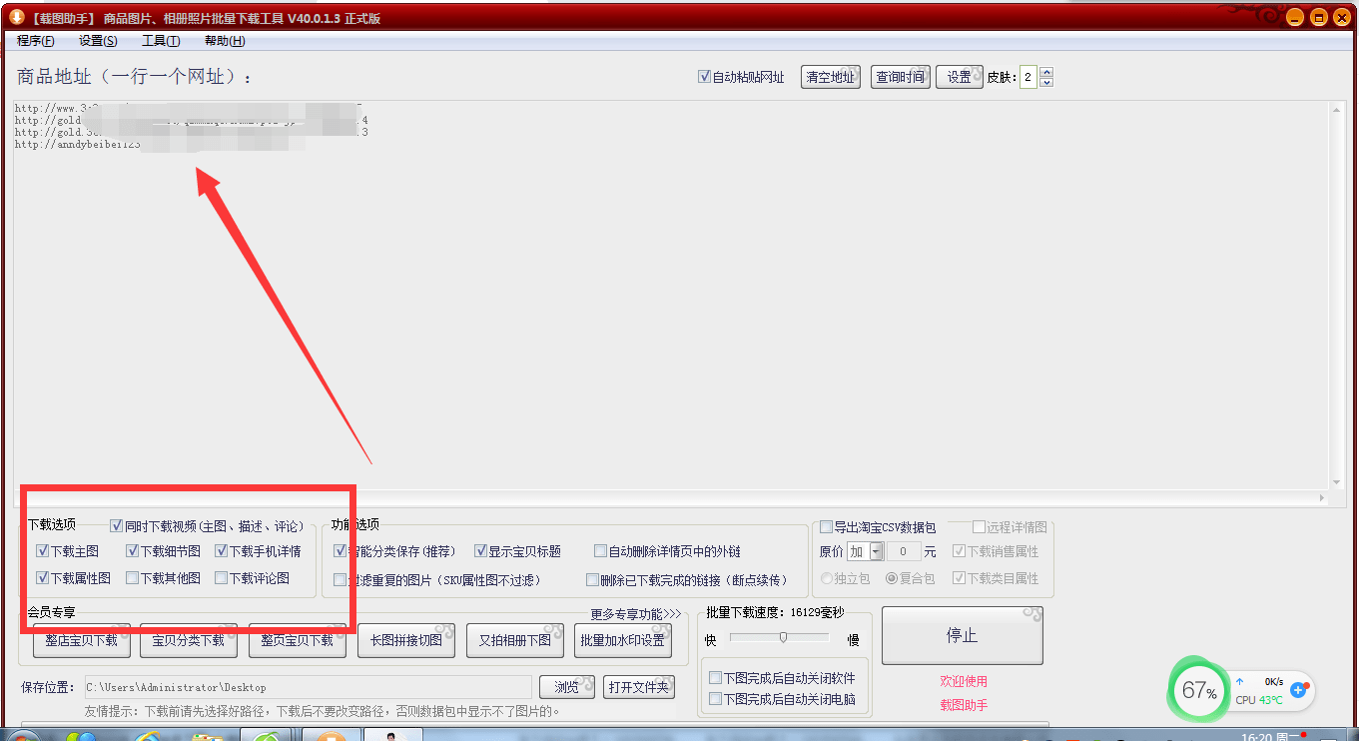This screenshot has width=1359, height=741.
Task: Decrease skin number with down arrow
Action: click(x=1046, y=83)
